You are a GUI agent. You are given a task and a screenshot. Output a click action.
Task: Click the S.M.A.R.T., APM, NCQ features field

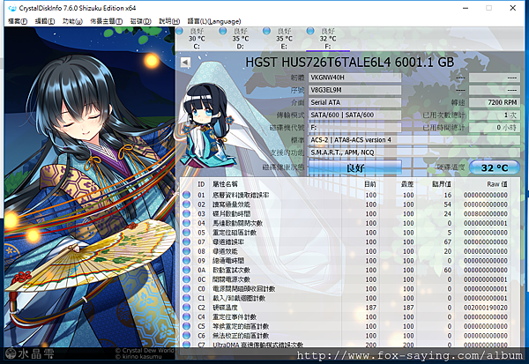(414, 152)
